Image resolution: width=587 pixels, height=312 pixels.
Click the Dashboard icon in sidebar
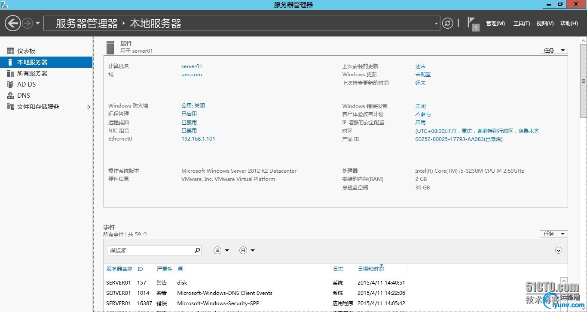[10, 51]
